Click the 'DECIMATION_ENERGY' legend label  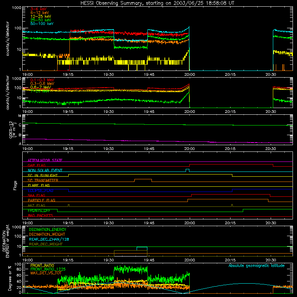tap(48, 229)
